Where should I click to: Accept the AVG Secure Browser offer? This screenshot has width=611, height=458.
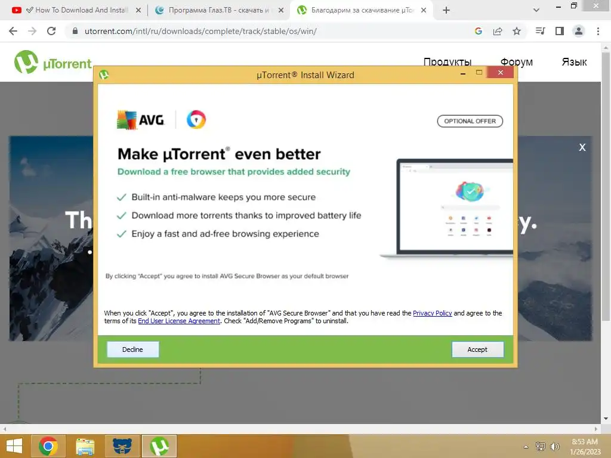click(x=477, y=349)
